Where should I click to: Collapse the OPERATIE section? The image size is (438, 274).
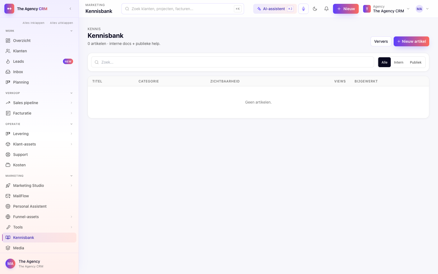click(71, 124)
